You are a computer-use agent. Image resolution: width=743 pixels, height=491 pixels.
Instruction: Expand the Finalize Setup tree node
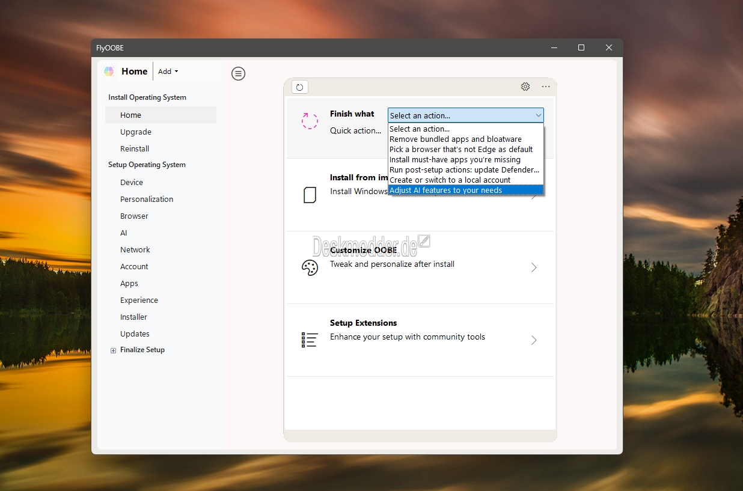coord(113,350)
